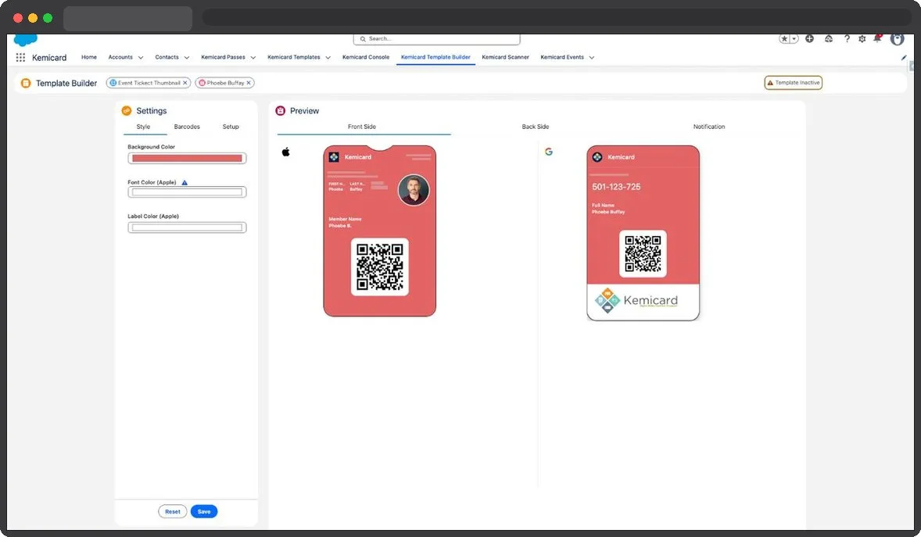Click the Member Name label on pass
The height and width of the screenshot is (537, 921).
tap(345, 219)
